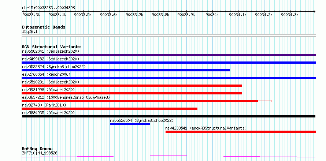Select the 15q26.1 band label
Screen dimensions: 326x161
30,32
